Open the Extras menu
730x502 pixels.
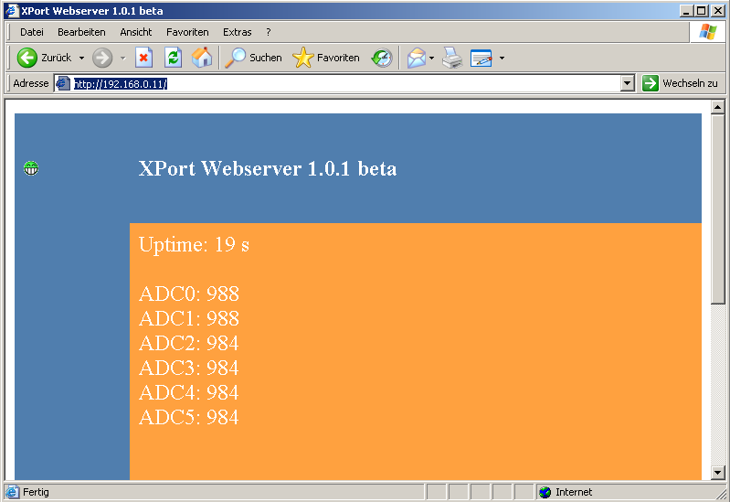tap(237, 32)
